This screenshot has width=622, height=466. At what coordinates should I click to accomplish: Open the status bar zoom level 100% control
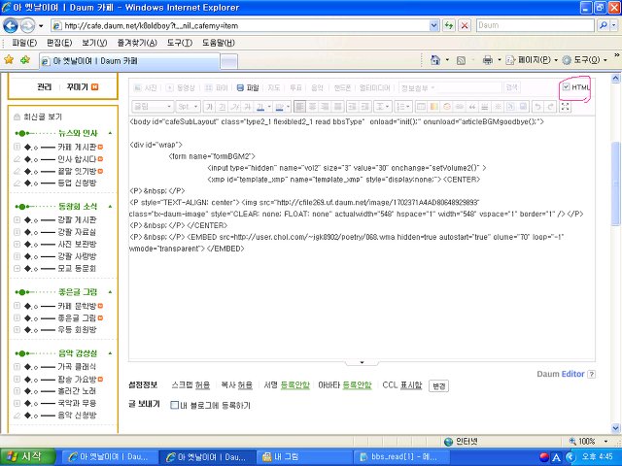click(588, 442)
